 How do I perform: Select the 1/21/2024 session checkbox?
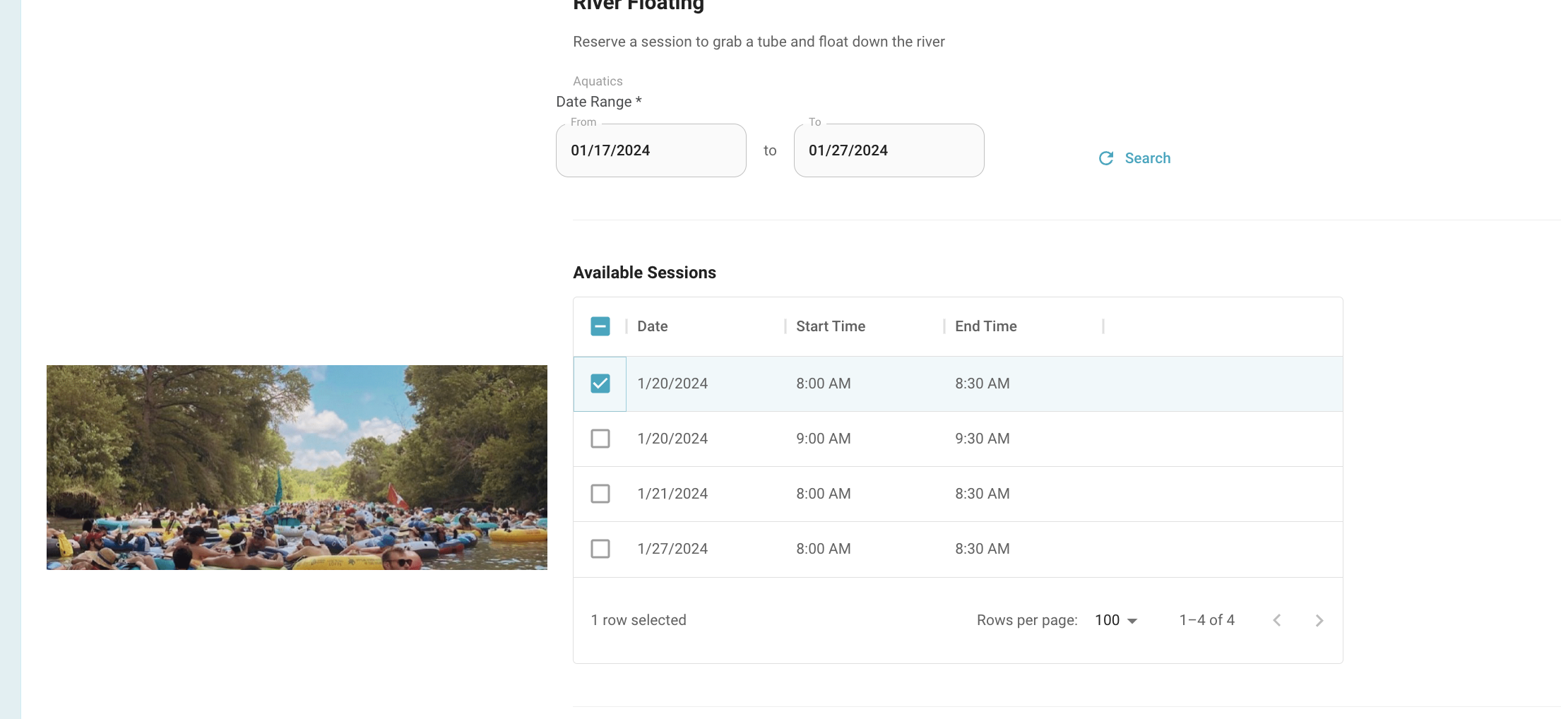click(600, 494)
